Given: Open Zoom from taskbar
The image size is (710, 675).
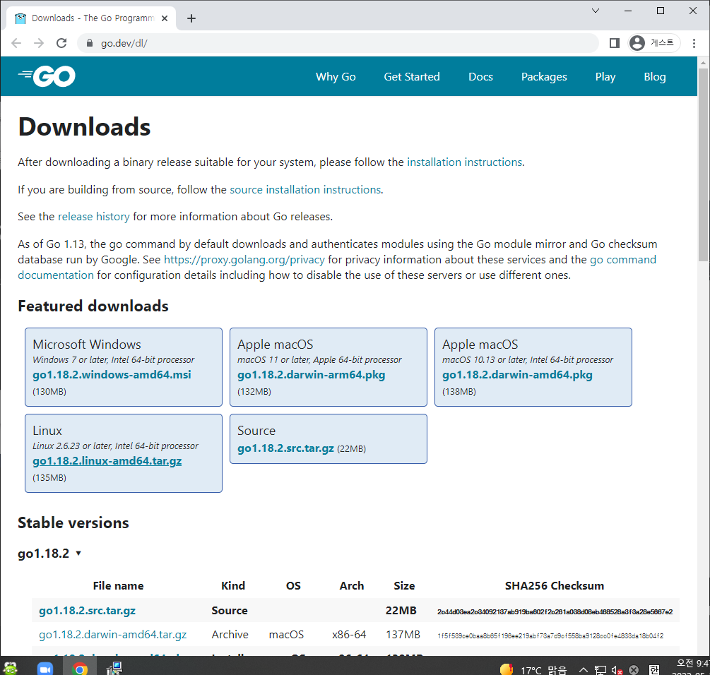Looking at the screenshot, I should pyautogui.click(x=45, y=668).
